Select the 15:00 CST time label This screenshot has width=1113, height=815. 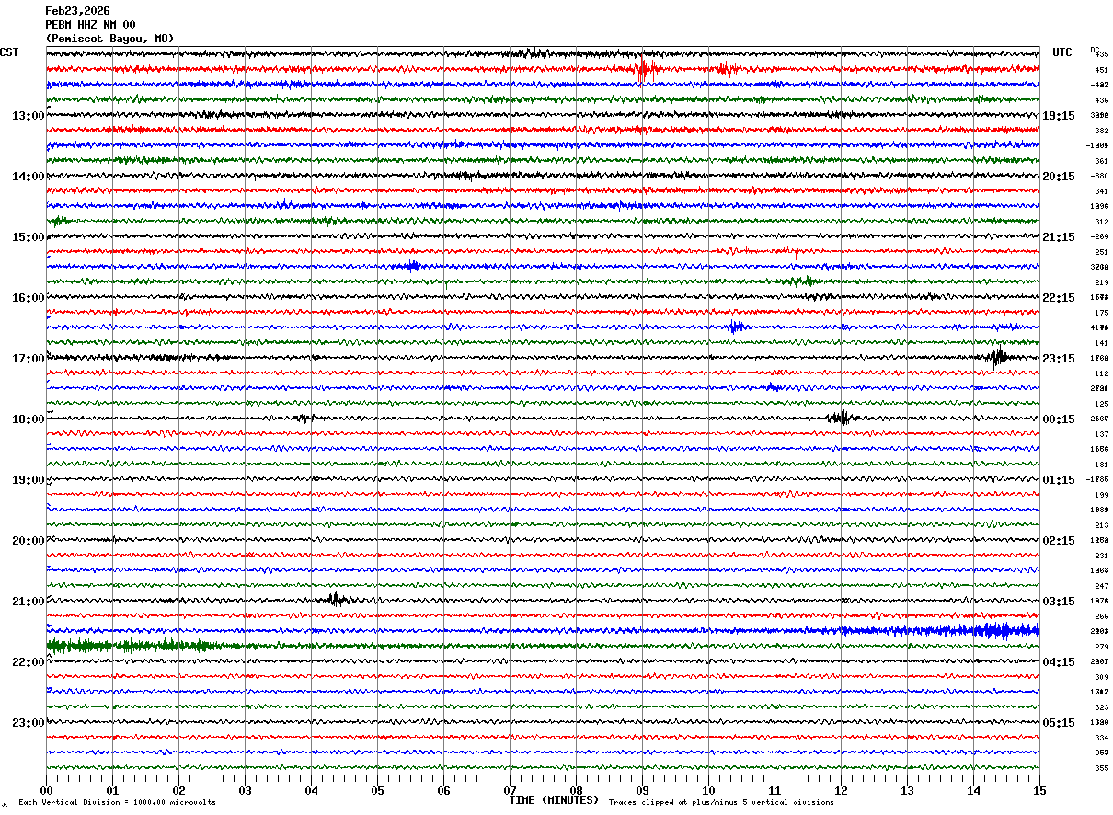(x=28, y=237)
